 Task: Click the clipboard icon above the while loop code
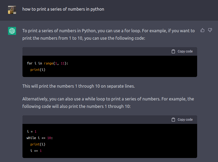173,120
